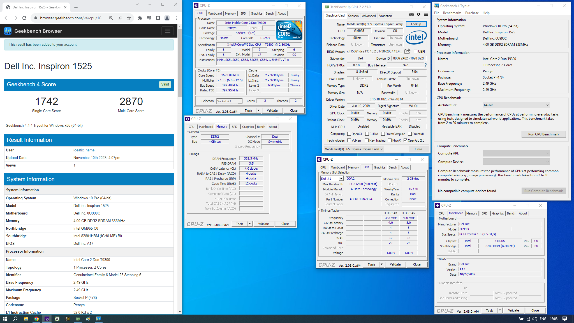Click the Geekbench Browser logo icon

coord(8,31)
